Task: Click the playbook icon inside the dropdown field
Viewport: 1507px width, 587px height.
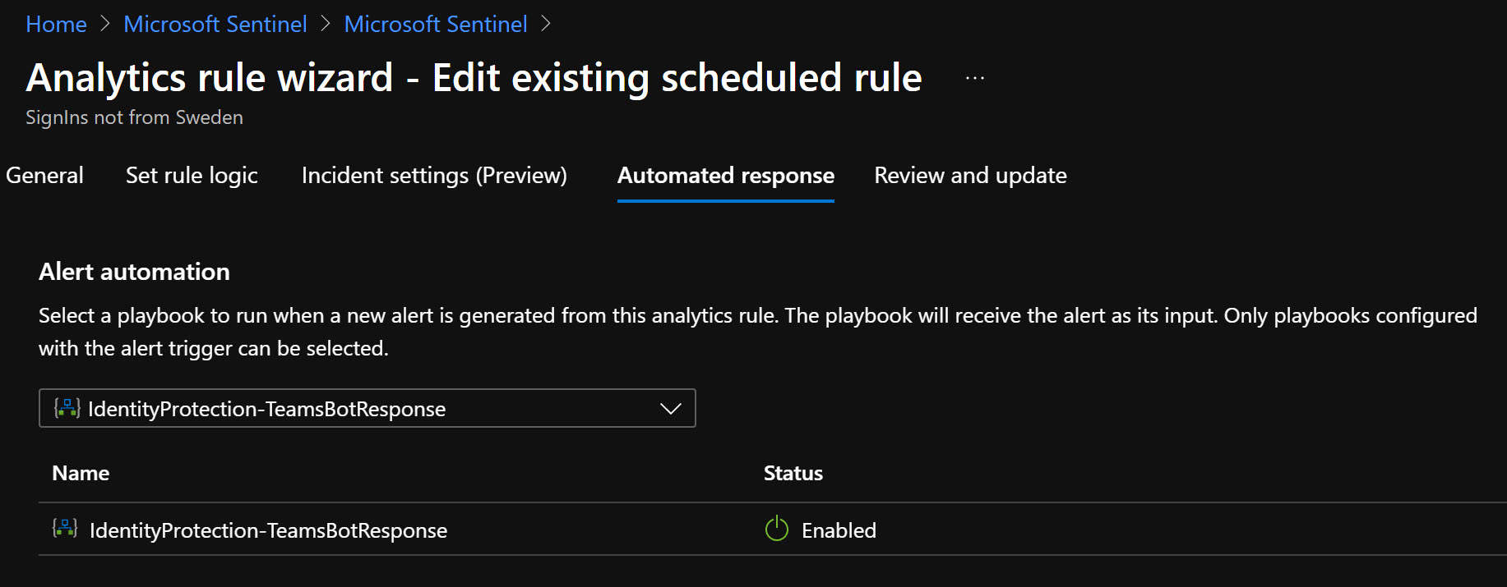Action: tap(67, 408)
